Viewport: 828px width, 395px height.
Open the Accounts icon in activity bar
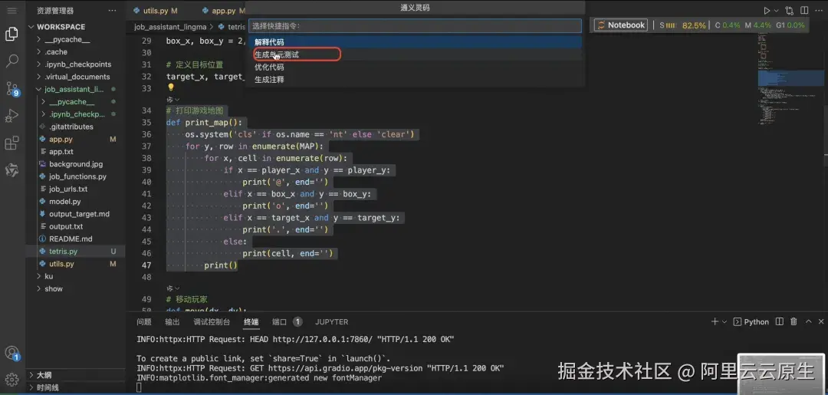tap(11, 353)
